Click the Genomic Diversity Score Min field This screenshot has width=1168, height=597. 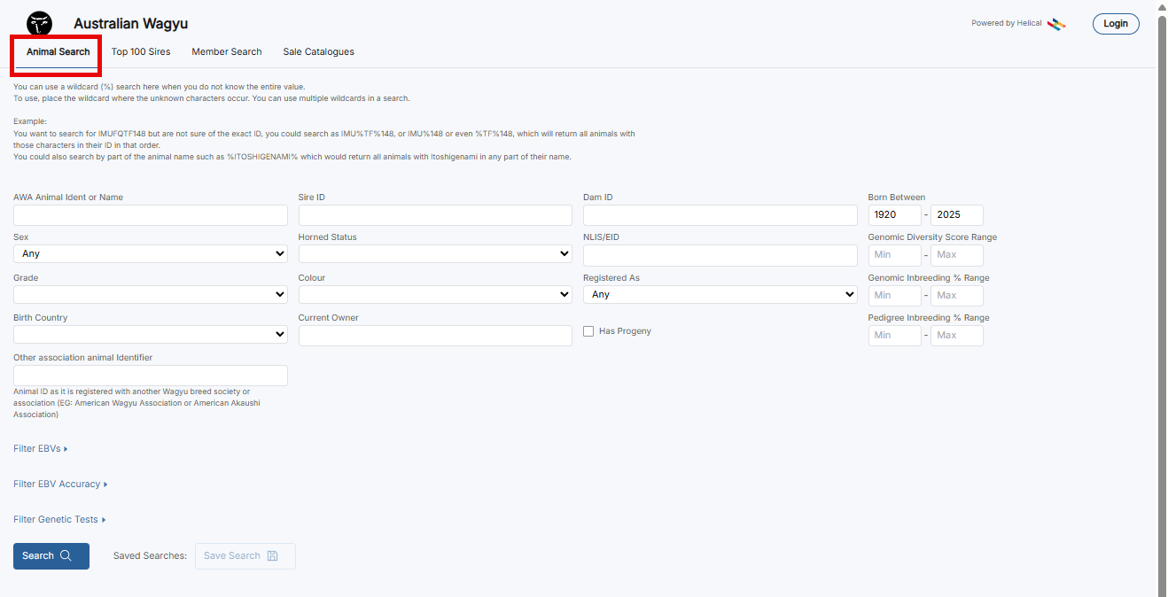(x=894, y=255)
